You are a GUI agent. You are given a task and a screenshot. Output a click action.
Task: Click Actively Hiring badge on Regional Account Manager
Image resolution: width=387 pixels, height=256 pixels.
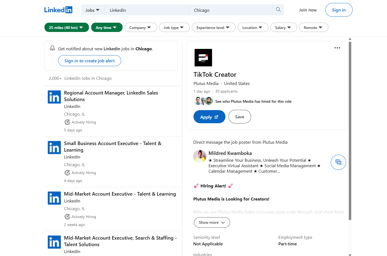tap(80, 122)
